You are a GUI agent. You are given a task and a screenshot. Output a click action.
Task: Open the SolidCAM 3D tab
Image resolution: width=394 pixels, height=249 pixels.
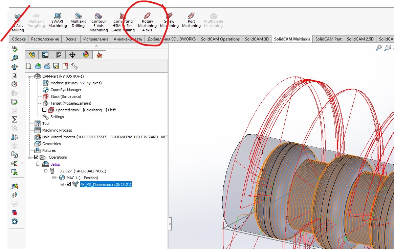257,39
